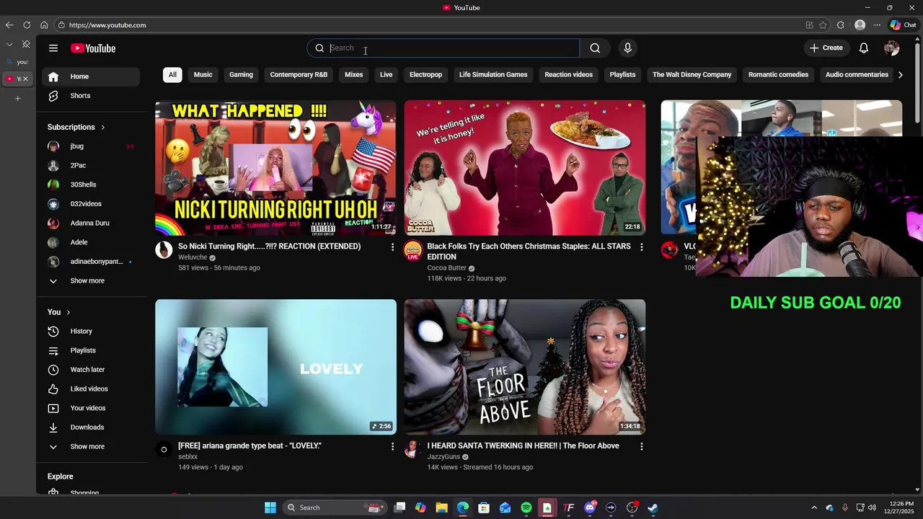Show more items under Downloads

pyautogui.click(x=91, y=447)
